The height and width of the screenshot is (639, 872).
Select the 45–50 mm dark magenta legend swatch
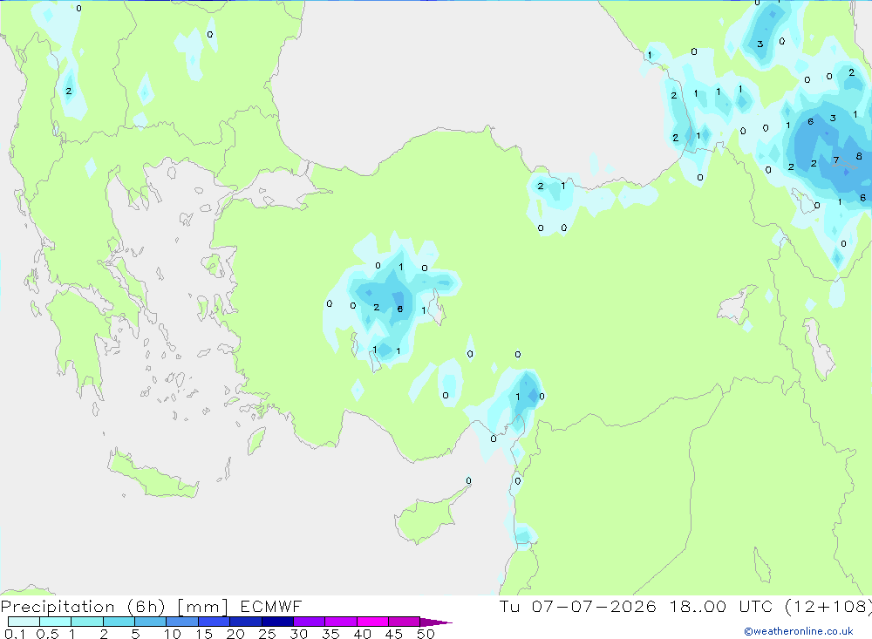coord(405,622)
